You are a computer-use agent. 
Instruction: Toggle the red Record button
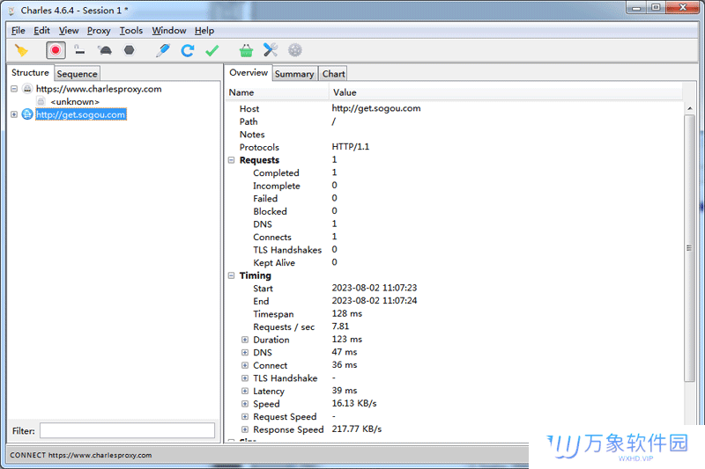coord(56,50)
